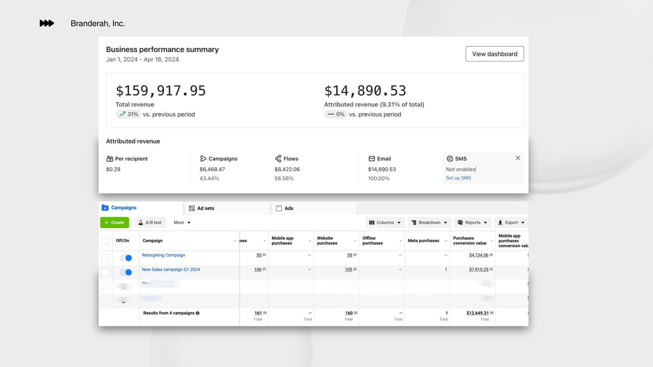The width and height of the screenshot is (653, 367).
Task: Open the Retargeting Campaign link
Action: click(x=164, y=255)
